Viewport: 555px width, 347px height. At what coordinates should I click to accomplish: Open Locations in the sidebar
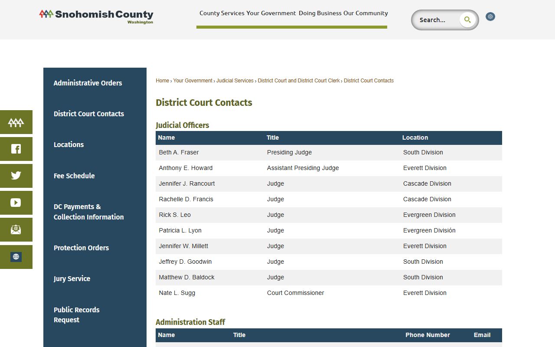click(69, 144)
